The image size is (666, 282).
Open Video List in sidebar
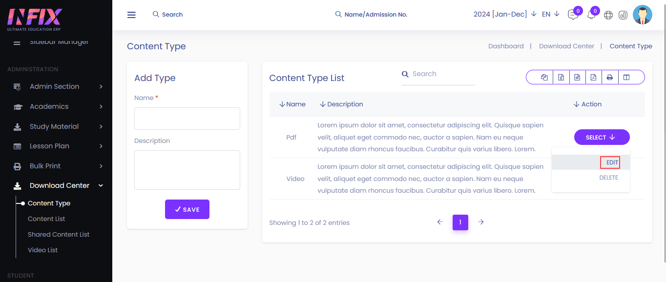pyautogui.click(x=42, y=250)
